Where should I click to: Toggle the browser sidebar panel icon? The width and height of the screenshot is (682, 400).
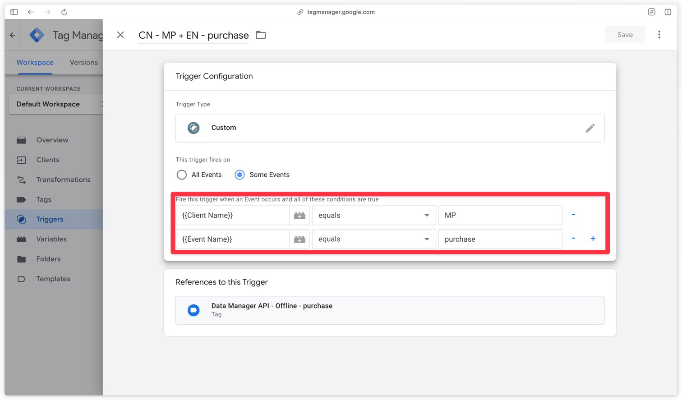pos(14,12)
